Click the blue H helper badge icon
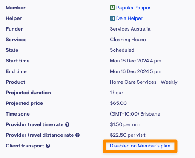Screen dimensions: 195x158 [112, 18]
